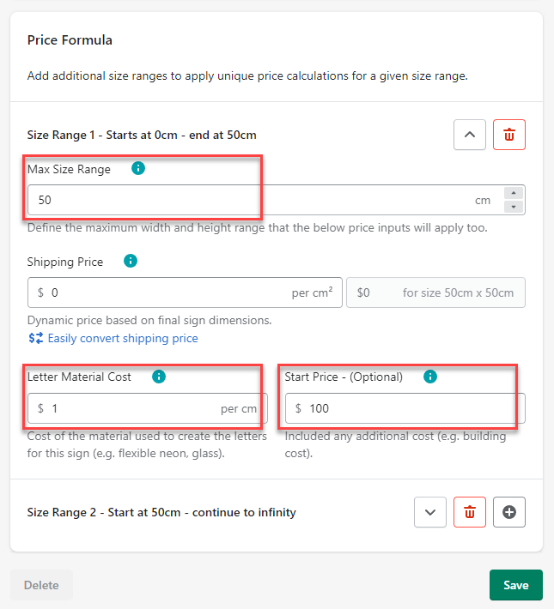This screenshot has height=609, width=554.
Task: Click the Letter Material Cost info icon
Action: pos(159,377)
